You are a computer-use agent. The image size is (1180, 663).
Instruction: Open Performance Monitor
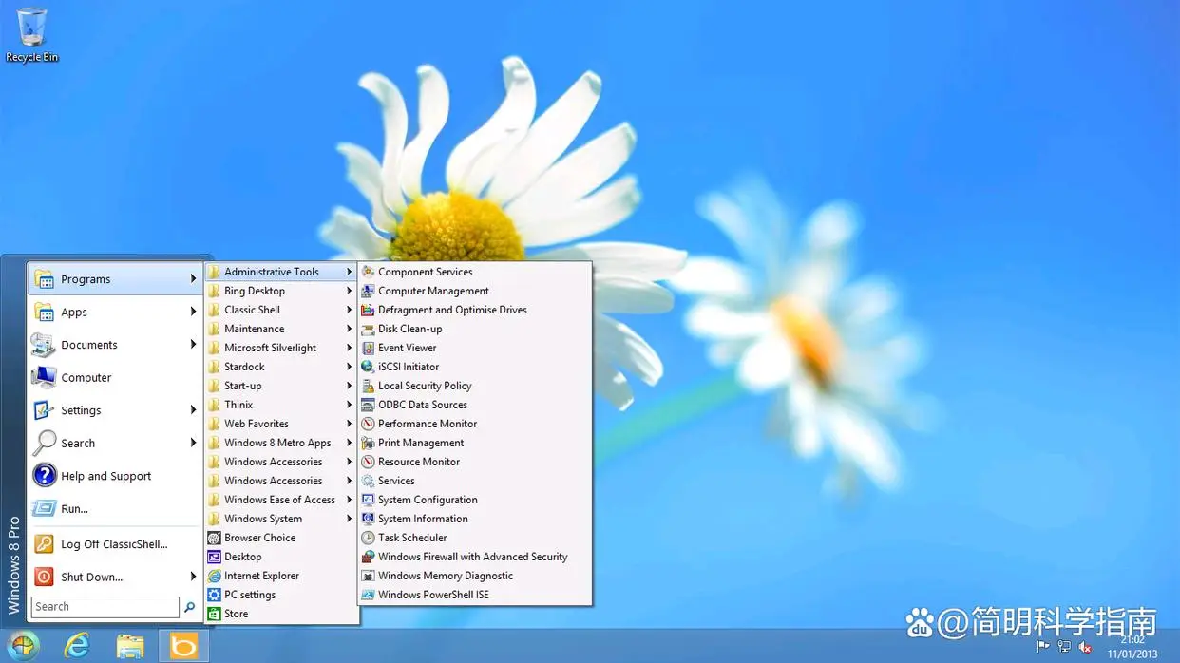tap(426, 423)
